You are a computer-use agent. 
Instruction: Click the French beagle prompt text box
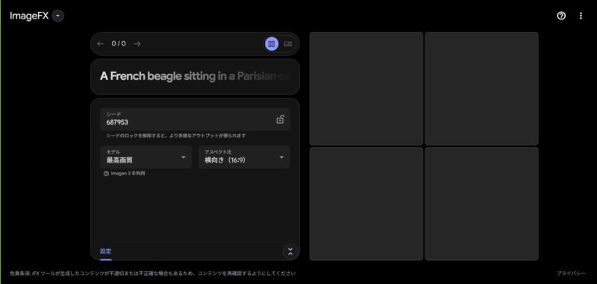195,77
